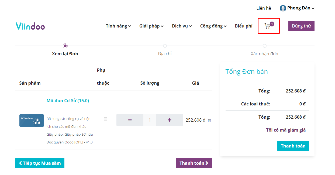This screenshot has width=335, height=175.
Task: Click the Các loại thuế 0 ₫ value
Action: 302,104
